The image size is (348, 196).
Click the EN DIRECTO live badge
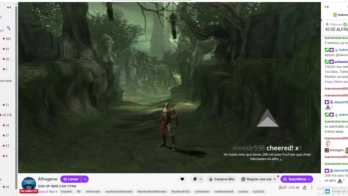[29, 191]
